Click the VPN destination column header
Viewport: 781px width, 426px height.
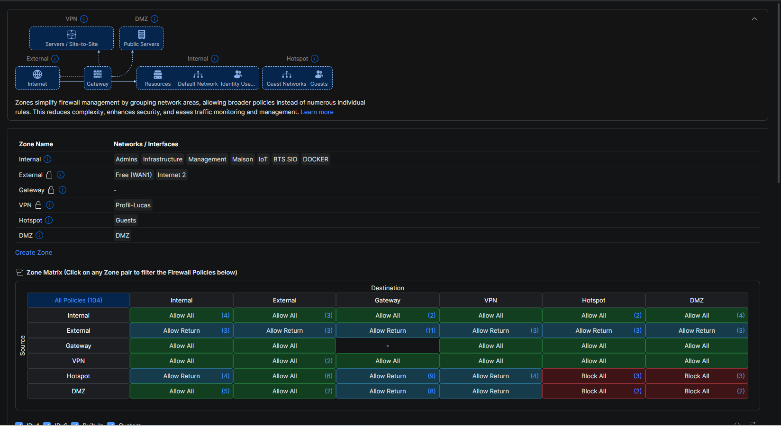coord(490,300)
